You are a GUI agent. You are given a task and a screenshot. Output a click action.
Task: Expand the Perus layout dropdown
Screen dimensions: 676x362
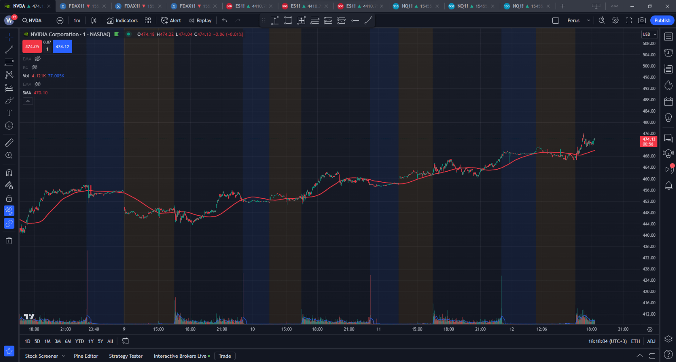point(588,20)
